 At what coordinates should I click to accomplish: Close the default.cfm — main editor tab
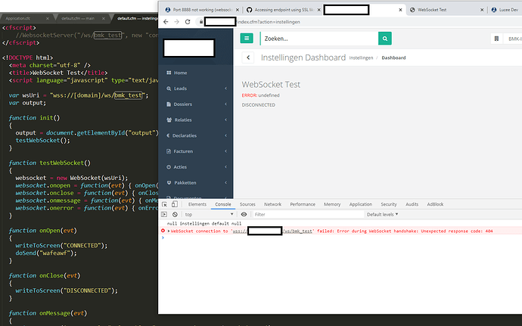[x=103, y=18]
